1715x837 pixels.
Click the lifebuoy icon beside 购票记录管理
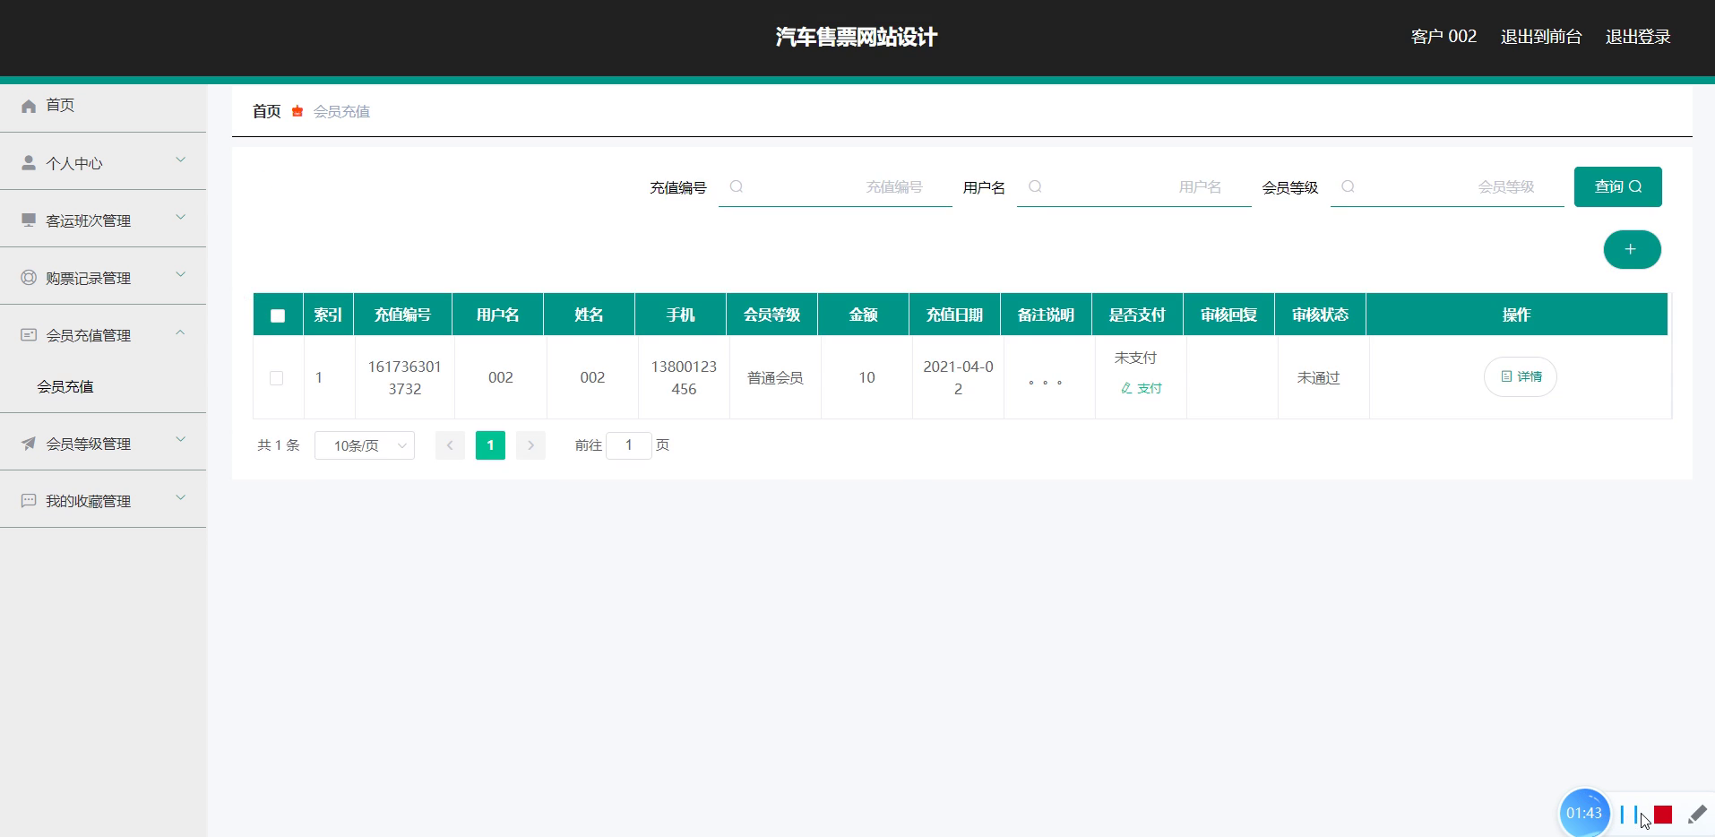pyautogui.click(x=29, y=278)
